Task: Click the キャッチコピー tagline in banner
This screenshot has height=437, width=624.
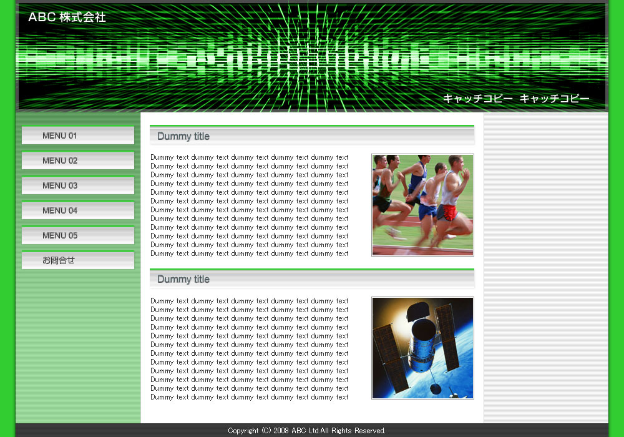Action: point(516,98)
